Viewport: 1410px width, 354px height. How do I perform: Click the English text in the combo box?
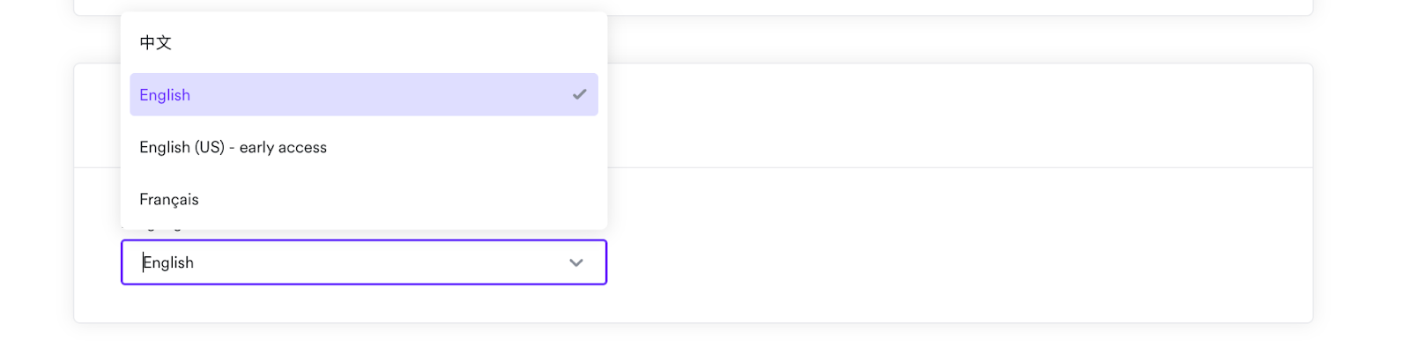tap(168, 262)
